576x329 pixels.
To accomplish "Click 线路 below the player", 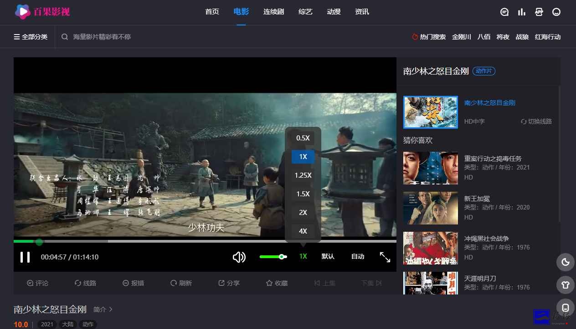I will pos(85,283).
